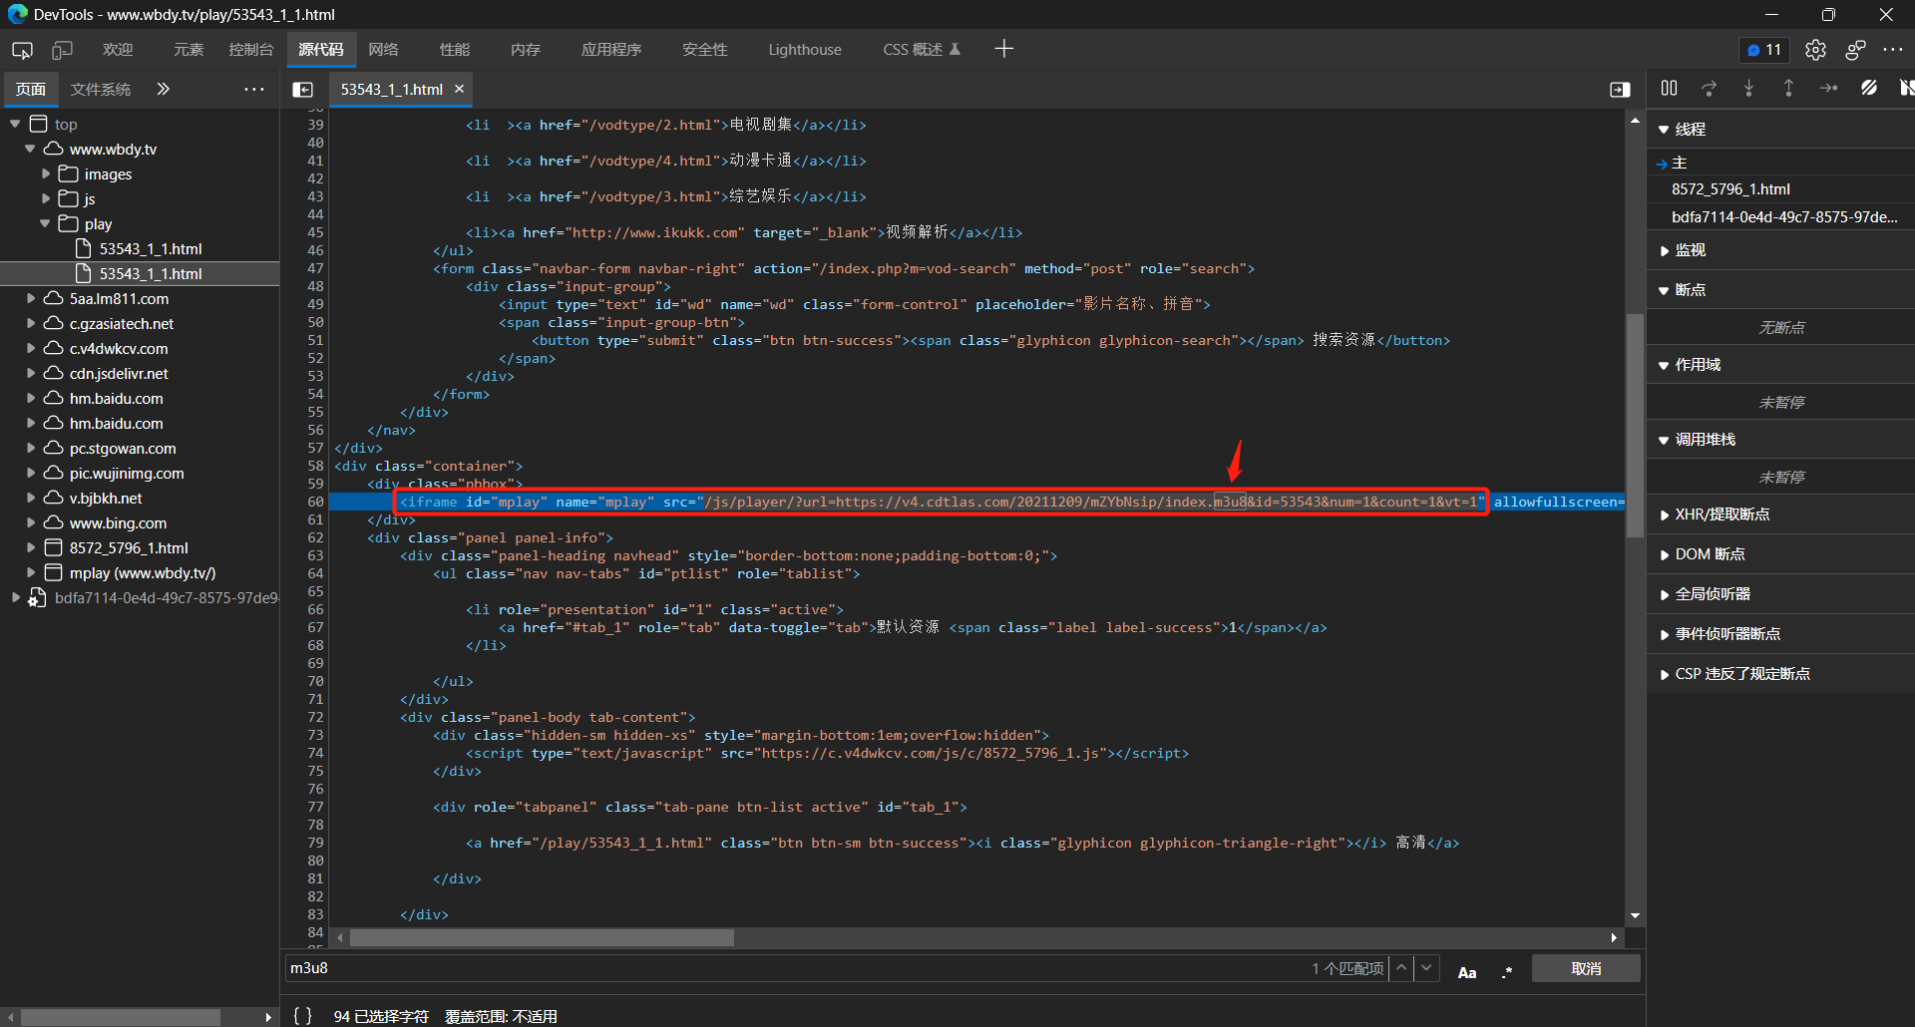The width and height of the screenshot is (1915, 1027).
Task: Cancel the search with 取消 button
Action: (x=1586, y=968)
